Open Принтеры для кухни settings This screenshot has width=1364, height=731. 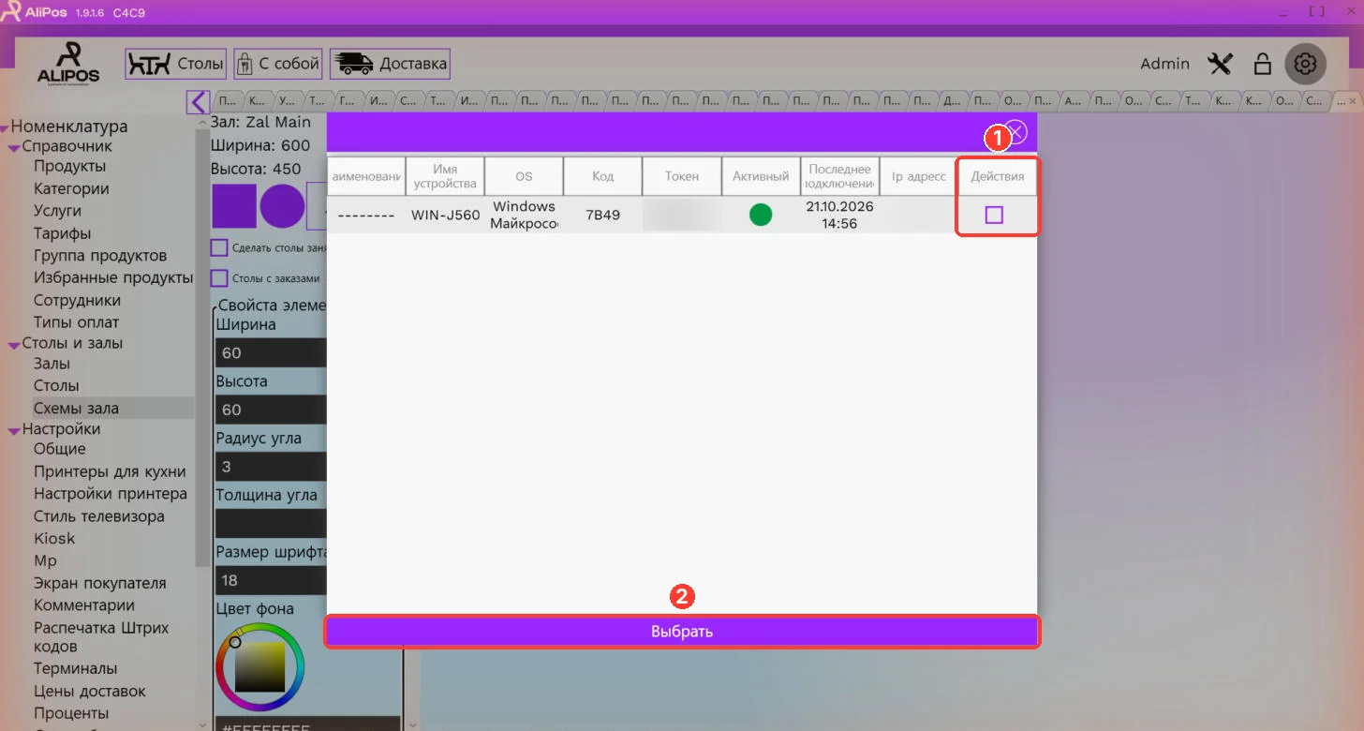tap(110, 471)
